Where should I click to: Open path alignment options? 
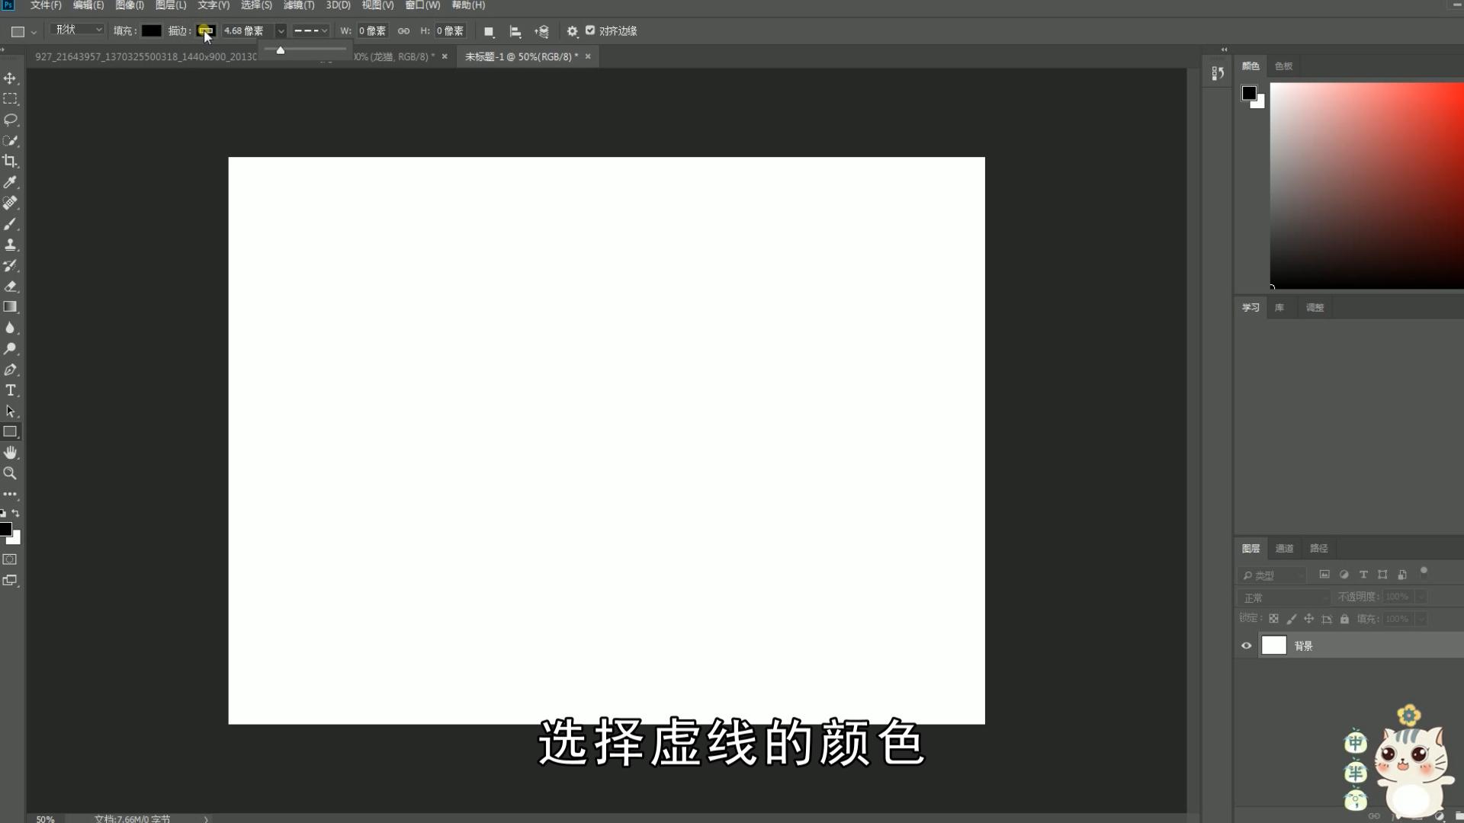point(515,31)
